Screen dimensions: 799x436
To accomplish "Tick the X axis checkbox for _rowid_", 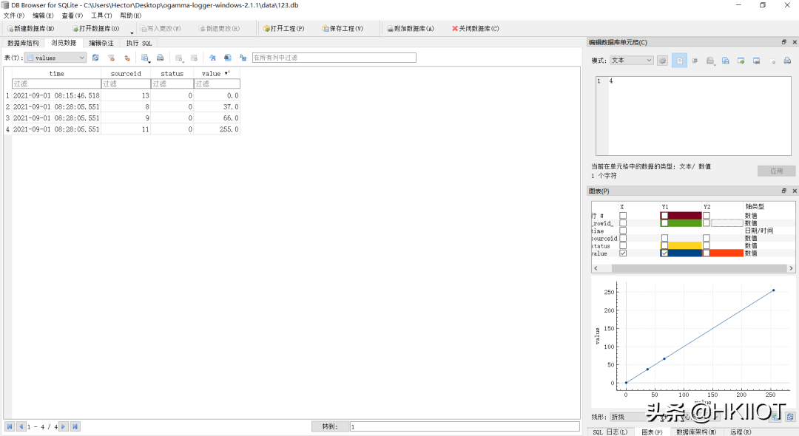I will tap(623, 223).
